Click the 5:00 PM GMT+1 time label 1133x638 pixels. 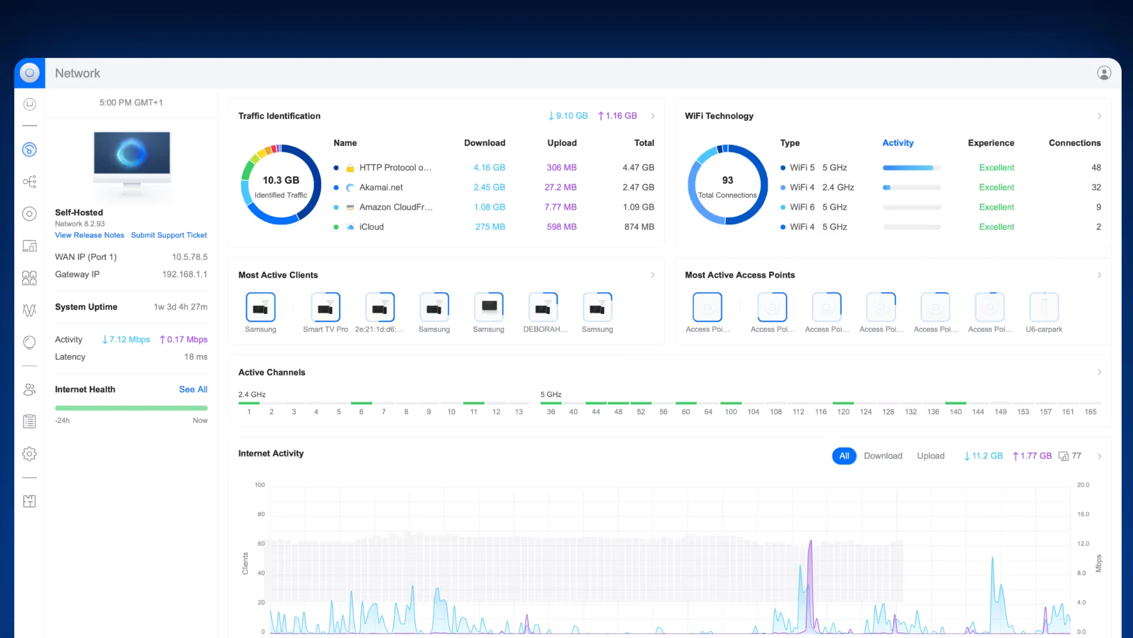pyautogui.click(x=131, y=103)
